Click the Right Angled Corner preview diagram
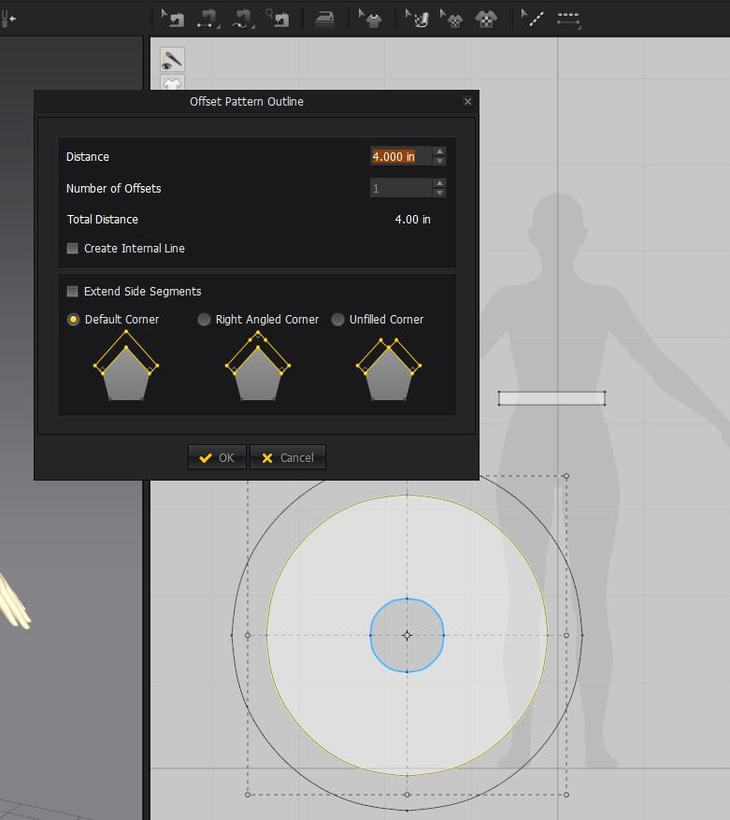This screenshot has height=820, width=730. [258, 367]
